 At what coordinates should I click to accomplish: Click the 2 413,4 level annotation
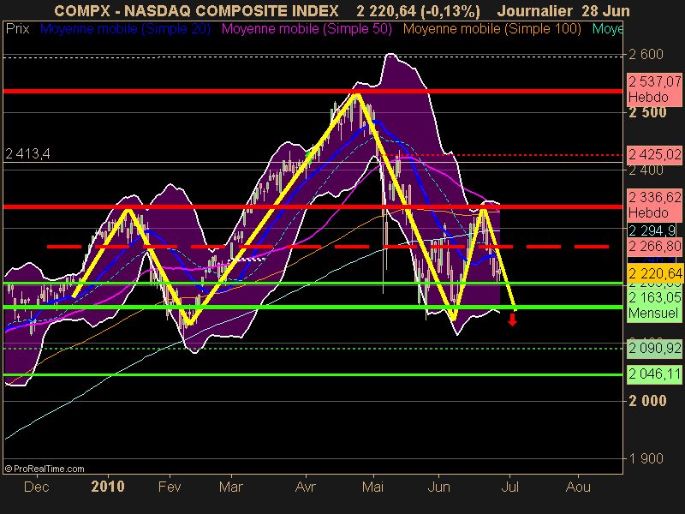tap(27, 154)
